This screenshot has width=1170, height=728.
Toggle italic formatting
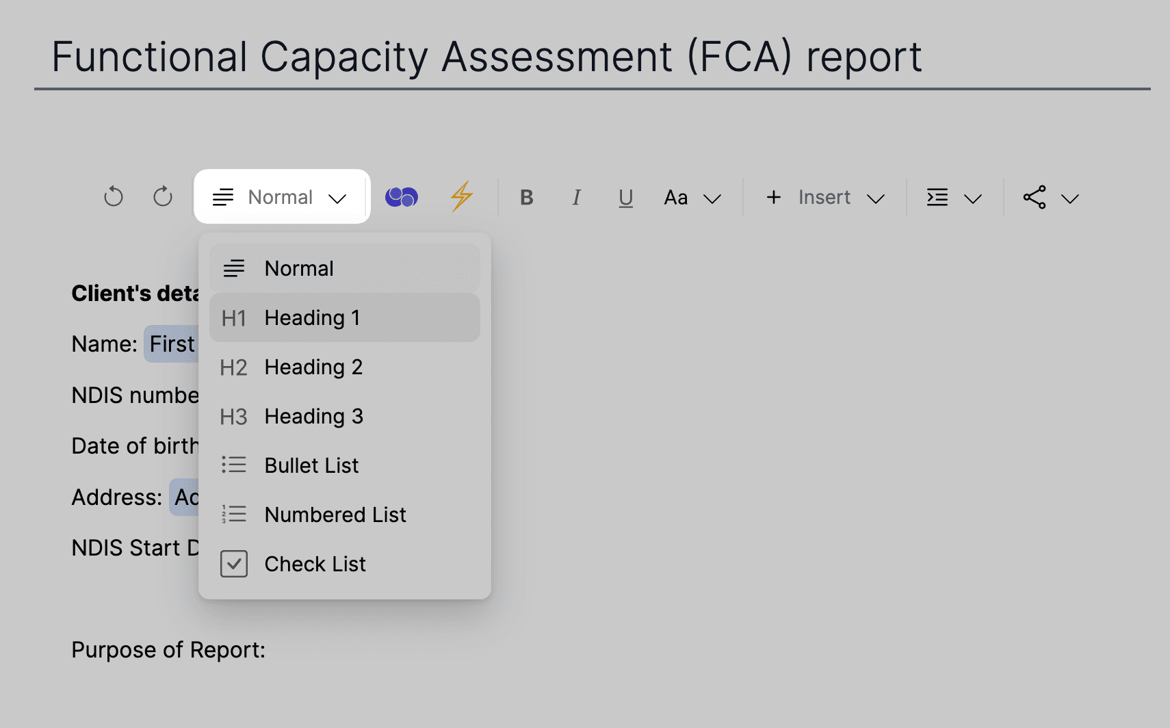576,197
